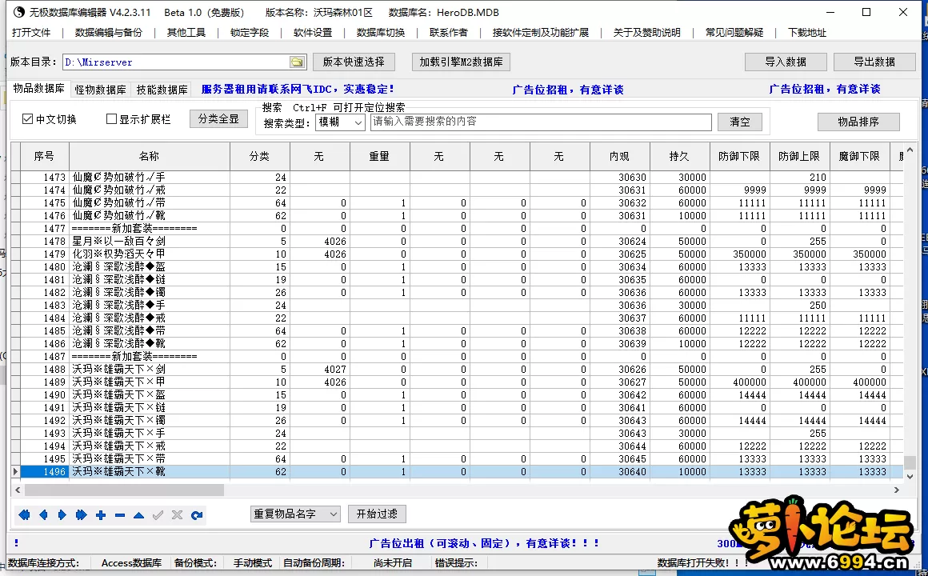Go to next record navigator arrow
The image size is (928, 576).
point(62,515)
